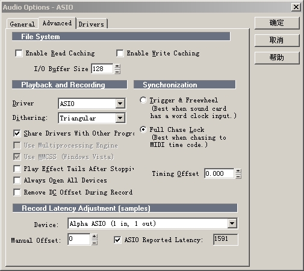Increase I/O Buffer Size with up arrow

tap(117, 66)
